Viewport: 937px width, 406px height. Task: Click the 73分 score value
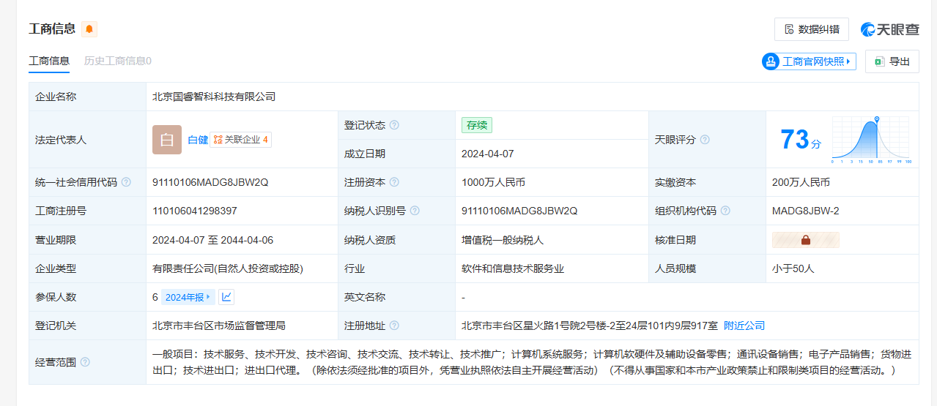(x=801, y=139)
